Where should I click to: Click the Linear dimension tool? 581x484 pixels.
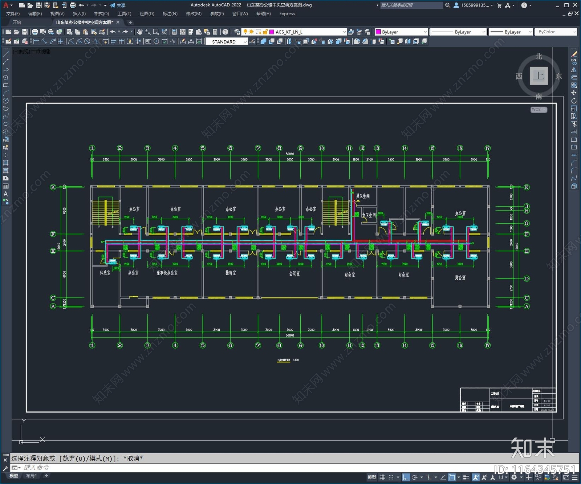(x=36, y=42)
